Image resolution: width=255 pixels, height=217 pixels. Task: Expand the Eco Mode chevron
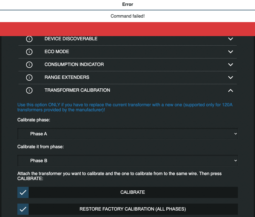(231, 52)
